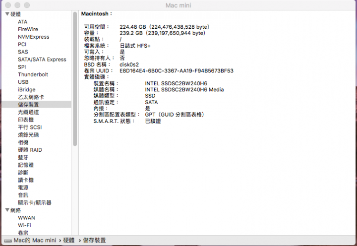357x246 pixels.
Task: Open 硬體 RAID entry
Action: click(x=30, y=150)
